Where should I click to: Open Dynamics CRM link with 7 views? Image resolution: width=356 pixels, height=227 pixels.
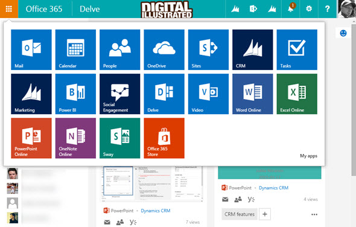click(x=156, y=211)
